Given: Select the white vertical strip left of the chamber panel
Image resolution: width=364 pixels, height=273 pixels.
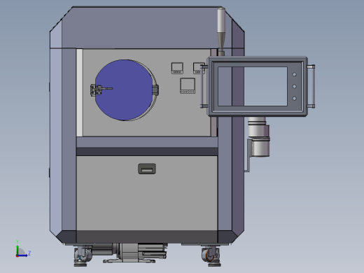Looking at the screenshot, I should tap(80, 92).
